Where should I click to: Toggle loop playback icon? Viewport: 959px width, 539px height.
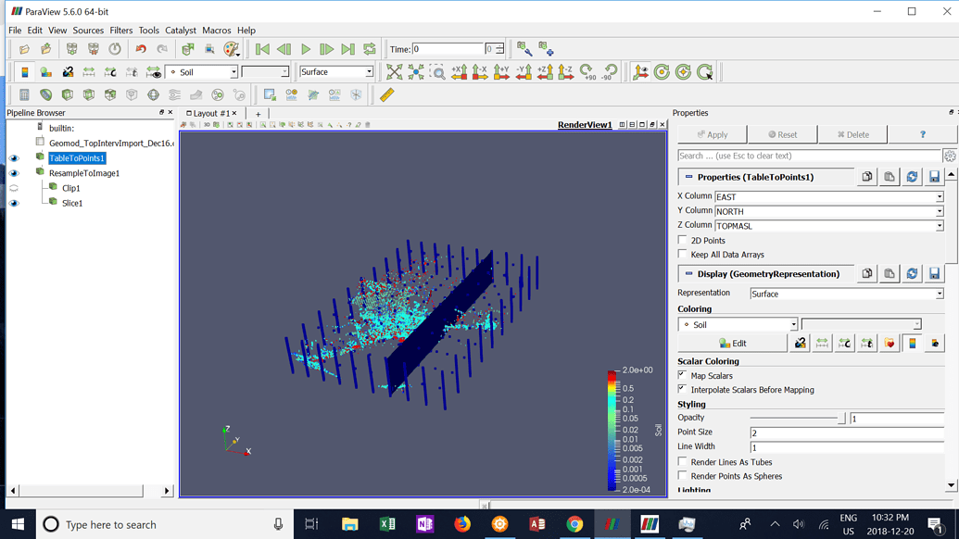tap(370, 49)
